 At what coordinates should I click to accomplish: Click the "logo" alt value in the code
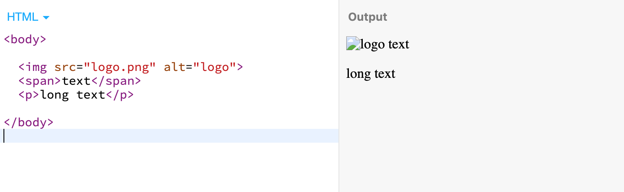click(211, 67)
